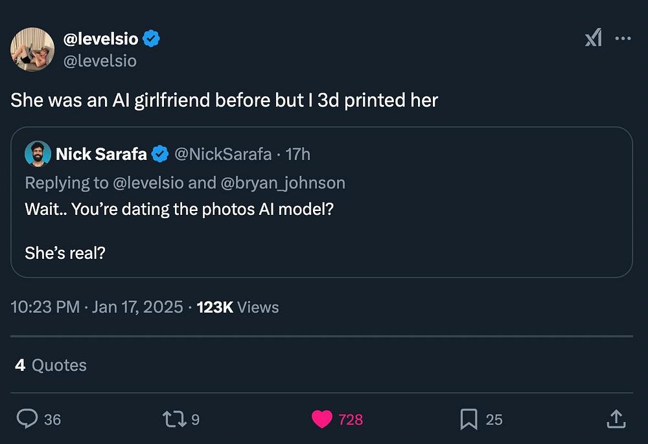Click Nick Sarafa's verified checkmark badge

pos(159,155)
